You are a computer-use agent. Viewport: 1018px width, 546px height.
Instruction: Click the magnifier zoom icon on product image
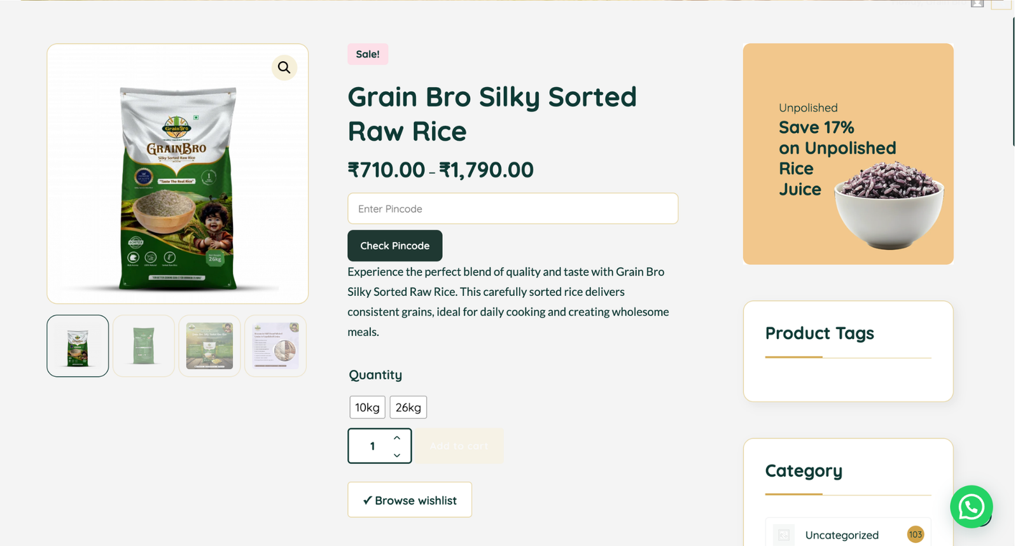click(x=284, y=67)
